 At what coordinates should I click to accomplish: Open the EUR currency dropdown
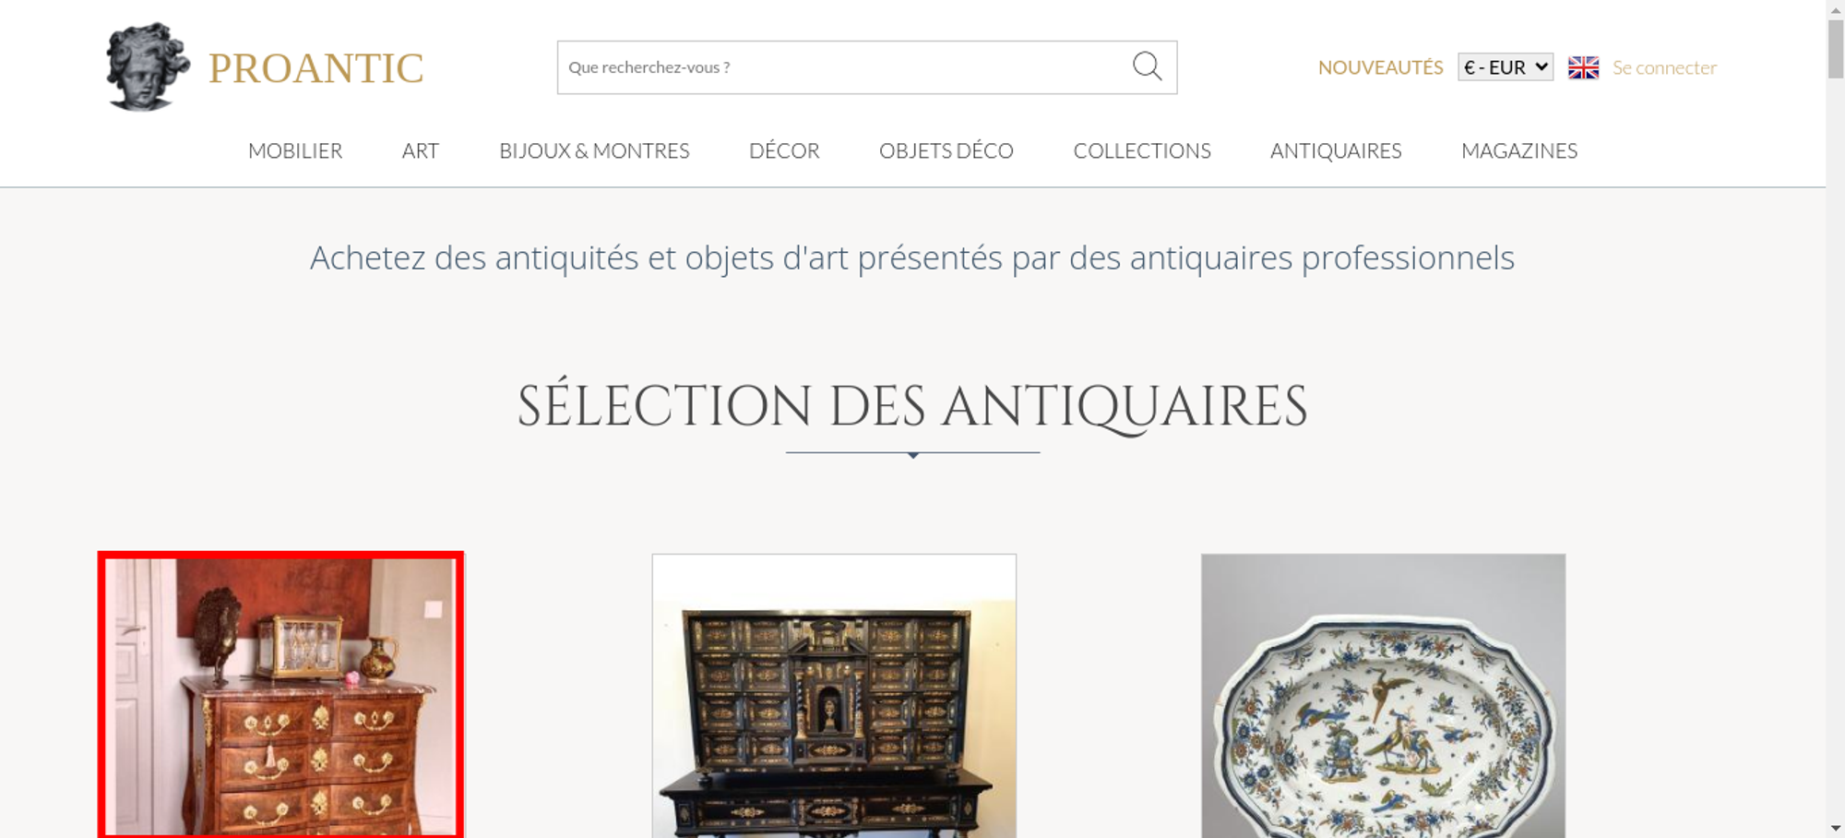pos(1506,67)
